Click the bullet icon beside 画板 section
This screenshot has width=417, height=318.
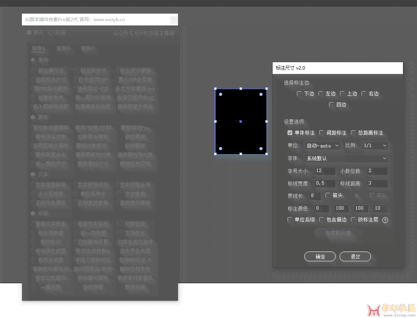point(33,117)
